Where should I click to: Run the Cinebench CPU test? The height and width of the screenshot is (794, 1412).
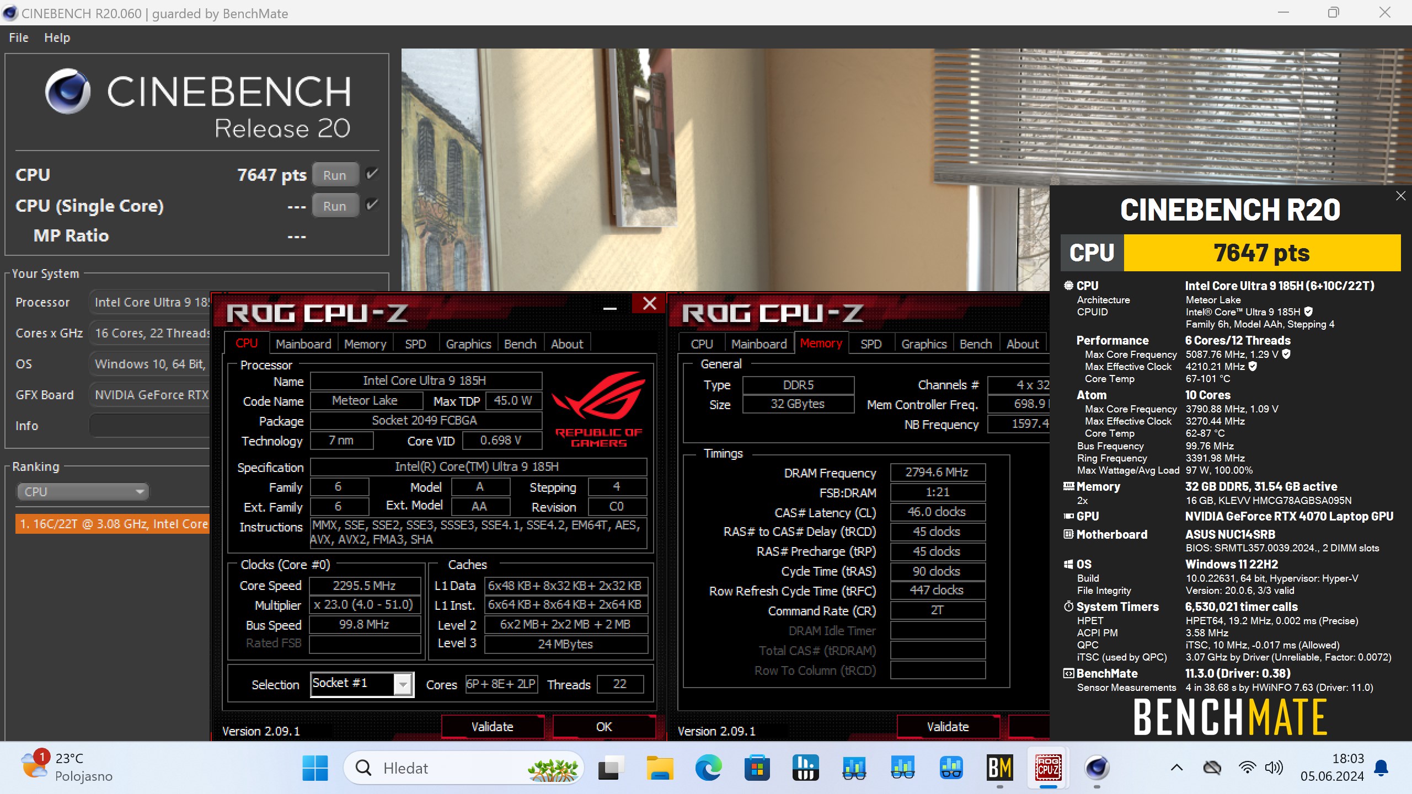point(335,175)
